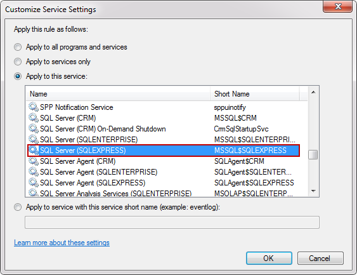
Task: Dismiss dialog with the Cancel button
Action: pyautogui.click(x=320, y=258)
